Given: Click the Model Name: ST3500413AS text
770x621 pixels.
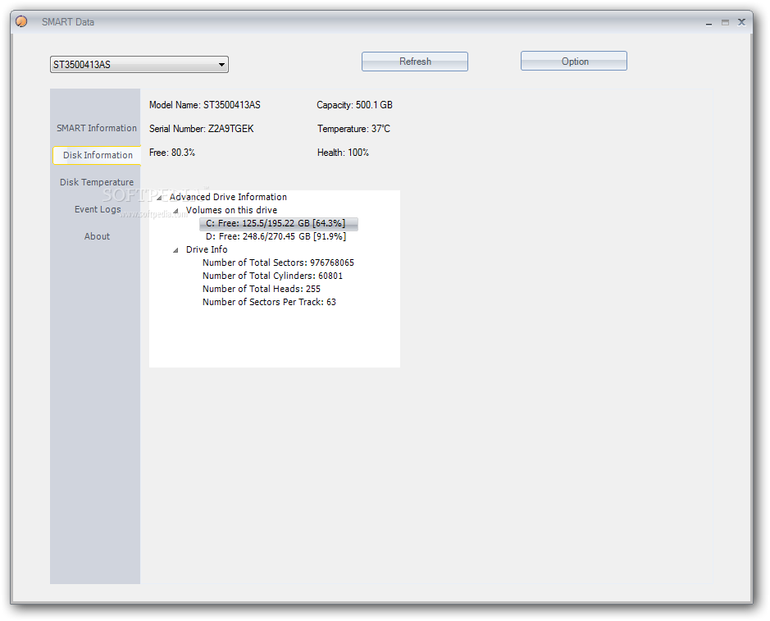Looking at the screenshot, I should [x=205, y=105].
